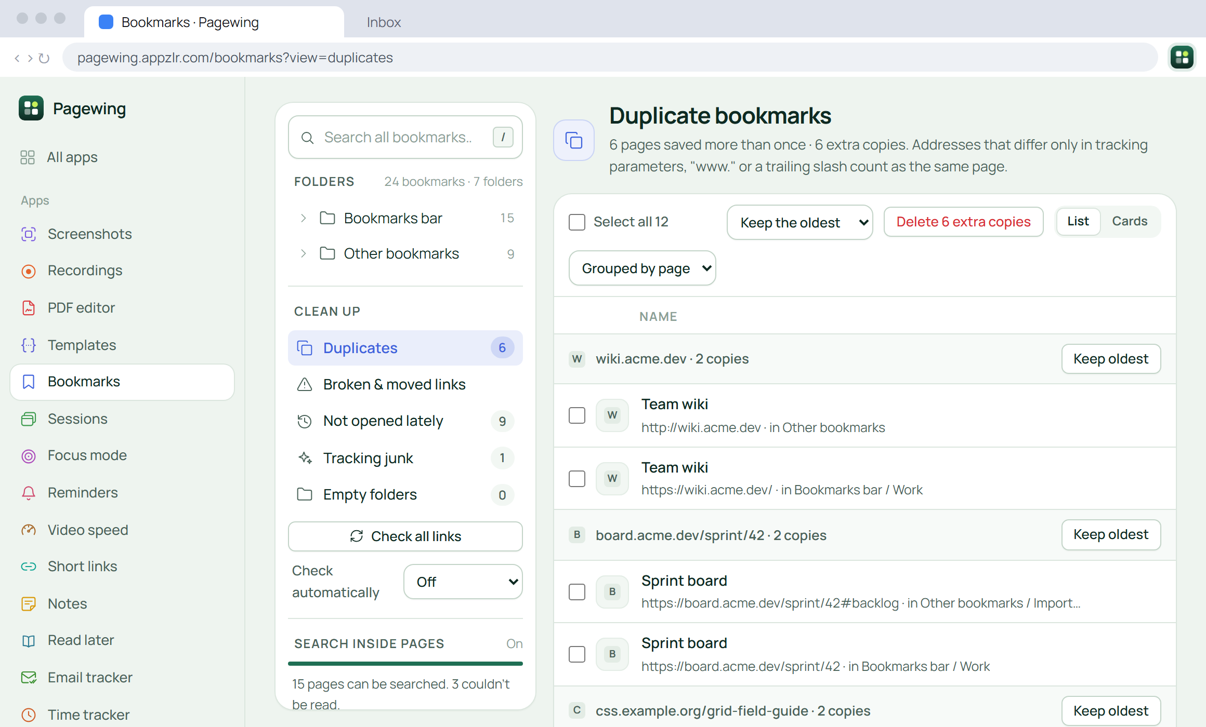This screenshot has width=1206, height=727.
Task: Open Short links app
Action: (x=122, y=567)
